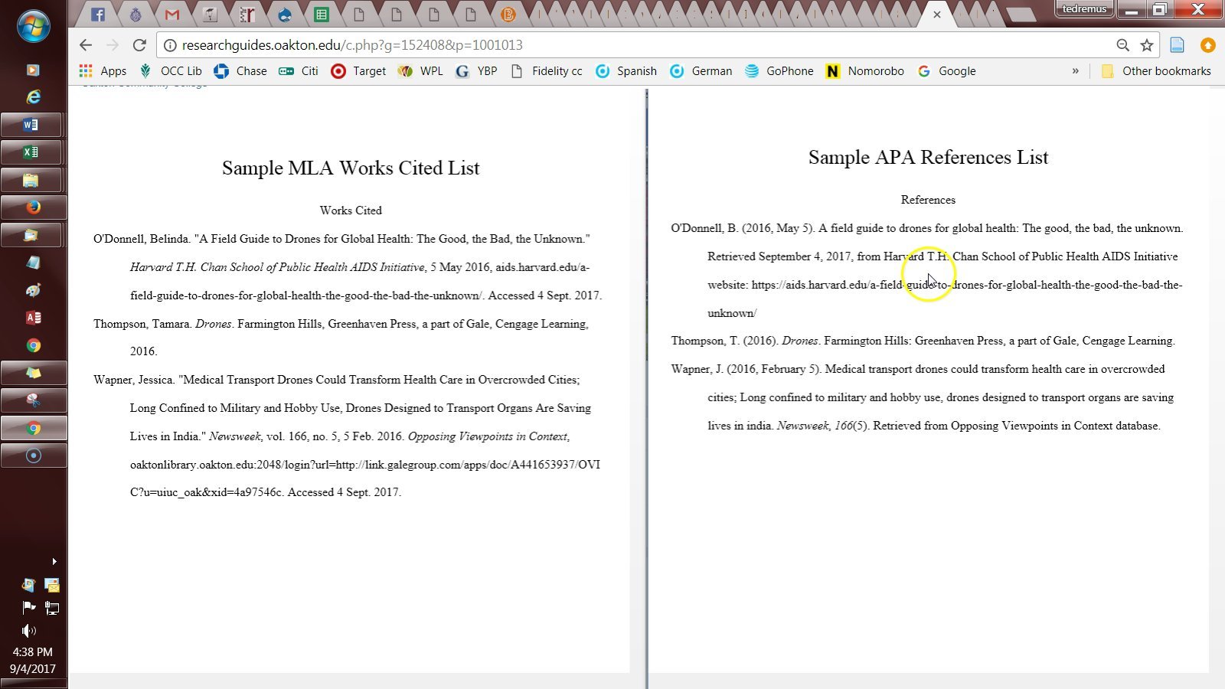Open Firefox from the taskbar
This screenshot has width=1225, height=689.
point(33,207)
